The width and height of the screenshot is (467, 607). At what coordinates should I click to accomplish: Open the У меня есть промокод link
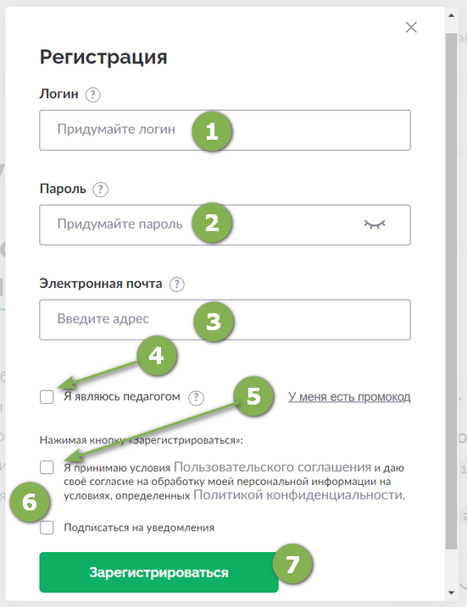(349, 397)
